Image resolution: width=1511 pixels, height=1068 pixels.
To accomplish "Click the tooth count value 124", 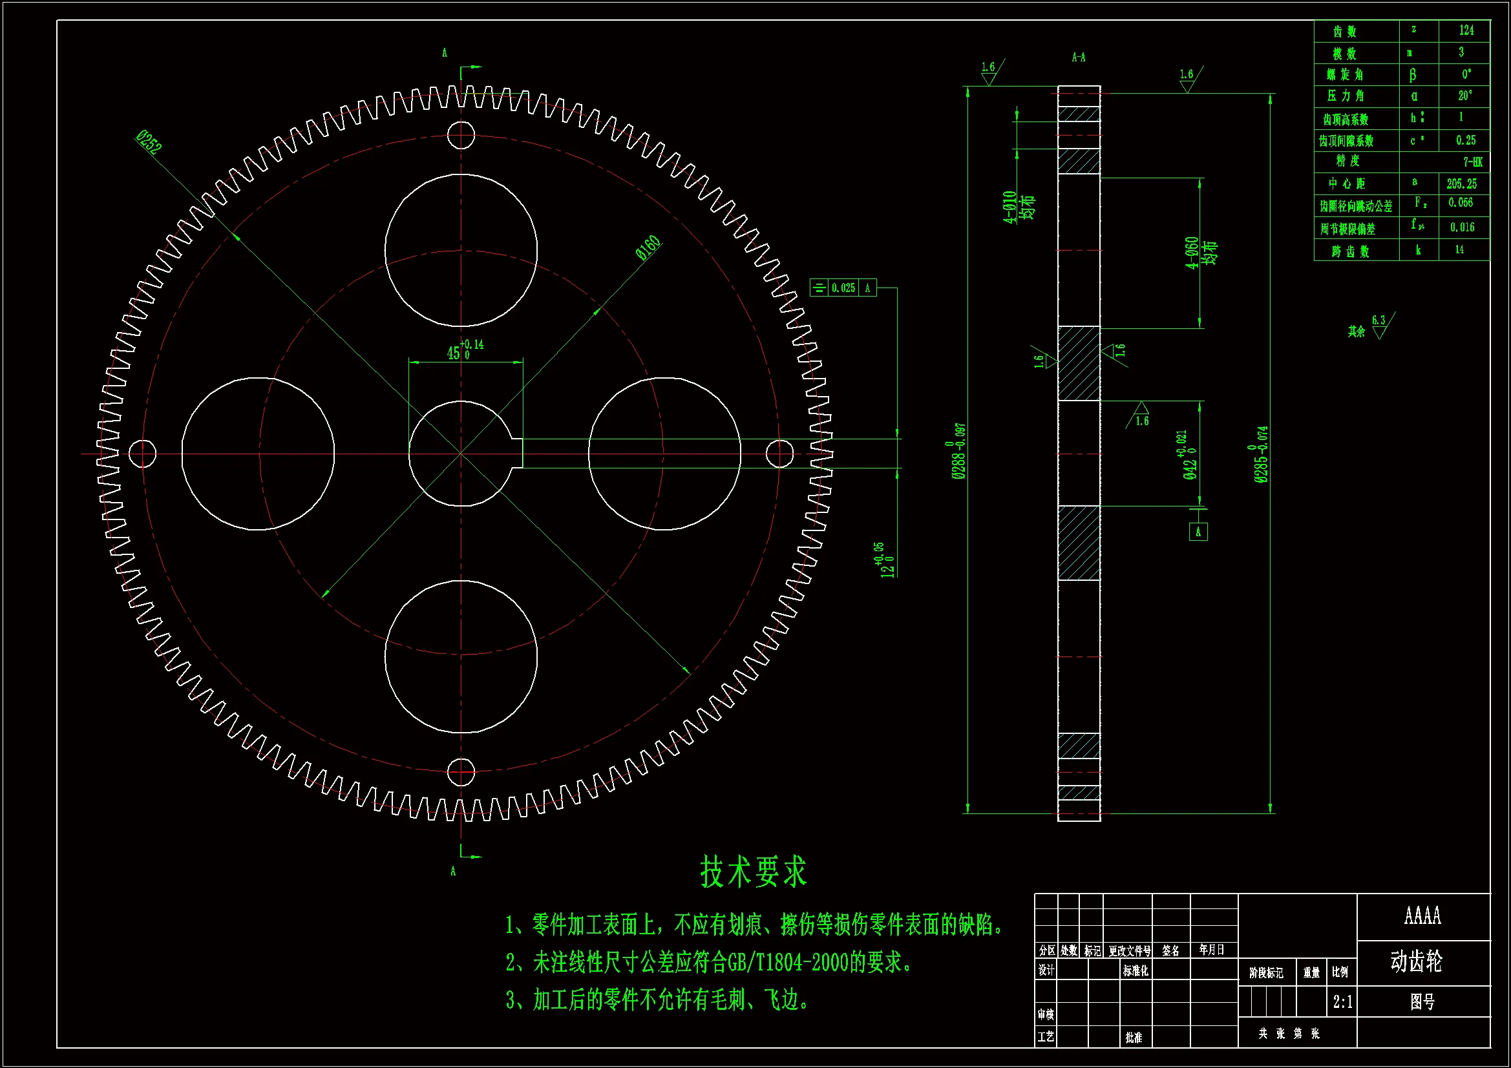I will [1466, 30].
